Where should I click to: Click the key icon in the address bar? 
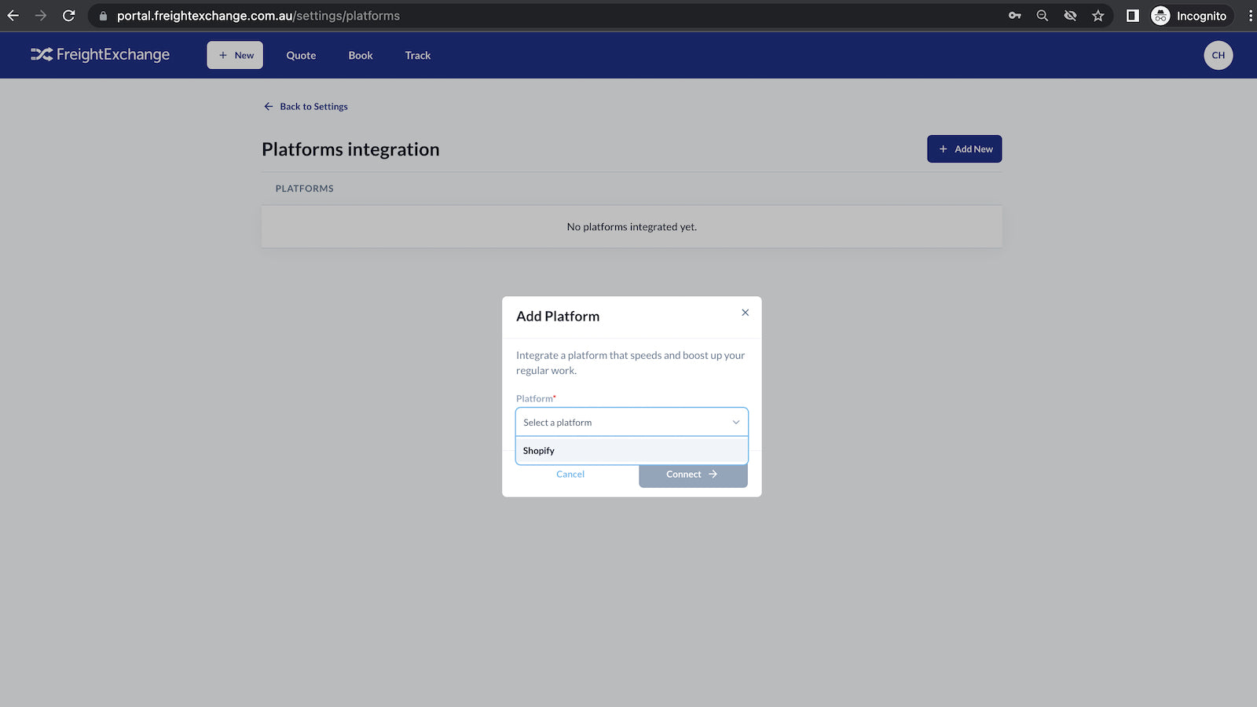1014,15
